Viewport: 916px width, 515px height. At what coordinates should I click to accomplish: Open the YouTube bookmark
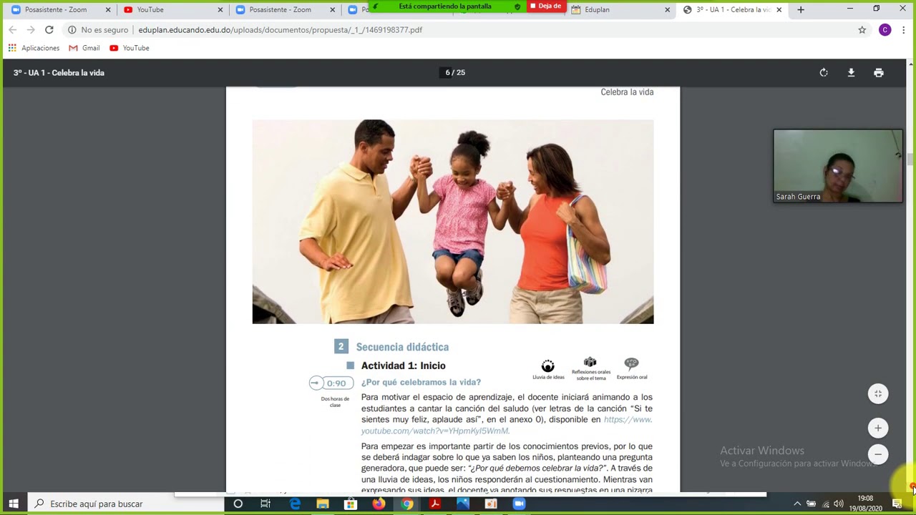click(x=130, y=48)
